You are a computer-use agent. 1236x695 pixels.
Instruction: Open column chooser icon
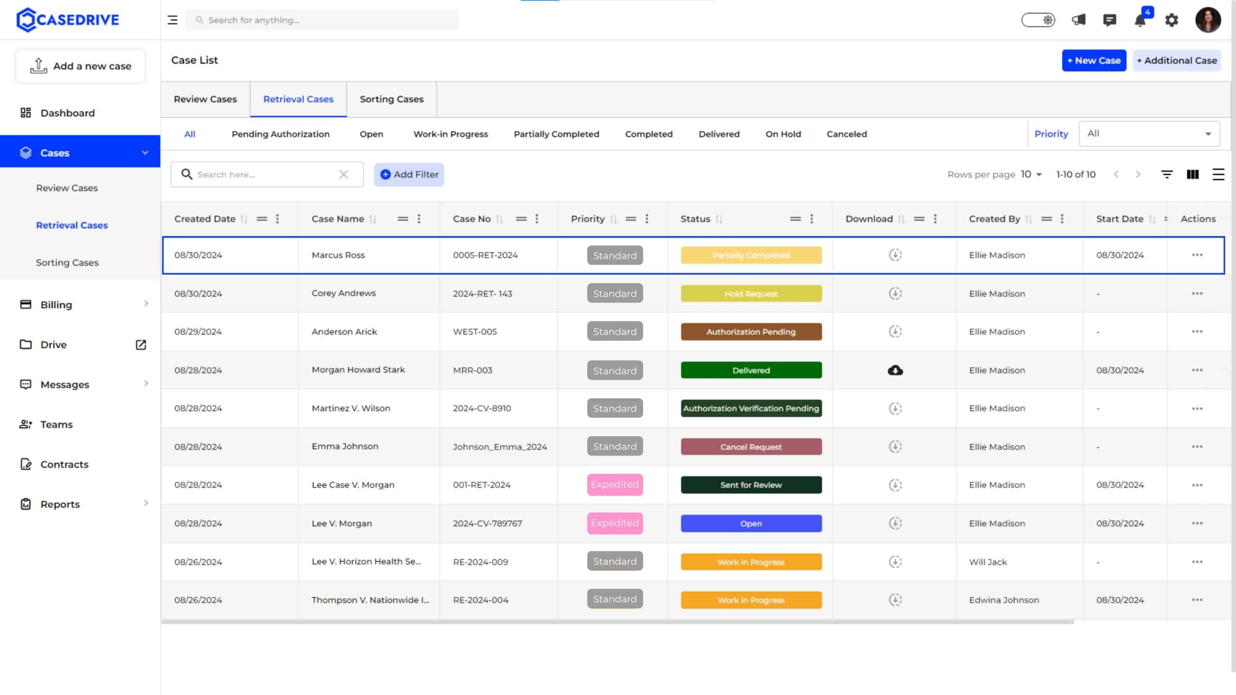tap(1193, 174)
